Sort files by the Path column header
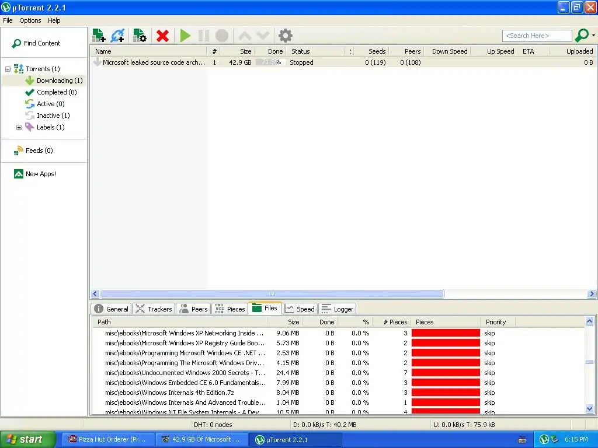The height and width of the screenshot is (448, 598). click(180, 322)
